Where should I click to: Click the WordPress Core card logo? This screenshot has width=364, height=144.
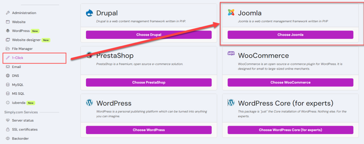coord(231,102)
